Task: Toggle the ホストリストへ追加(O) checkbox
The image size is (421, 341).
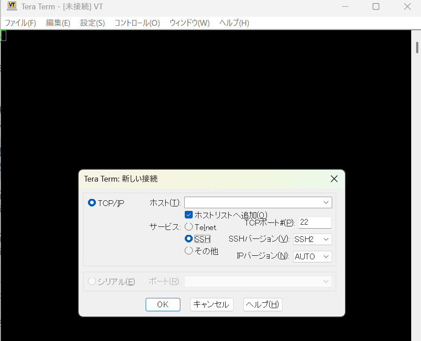Action: coord(189,215)
